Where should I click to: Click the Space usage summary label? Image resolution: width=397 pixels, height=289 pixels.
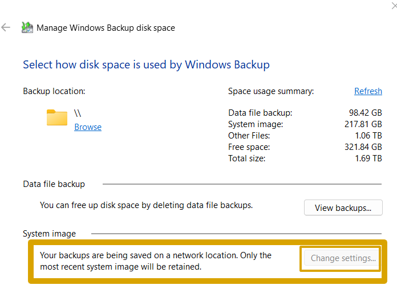tap(271, 91)
